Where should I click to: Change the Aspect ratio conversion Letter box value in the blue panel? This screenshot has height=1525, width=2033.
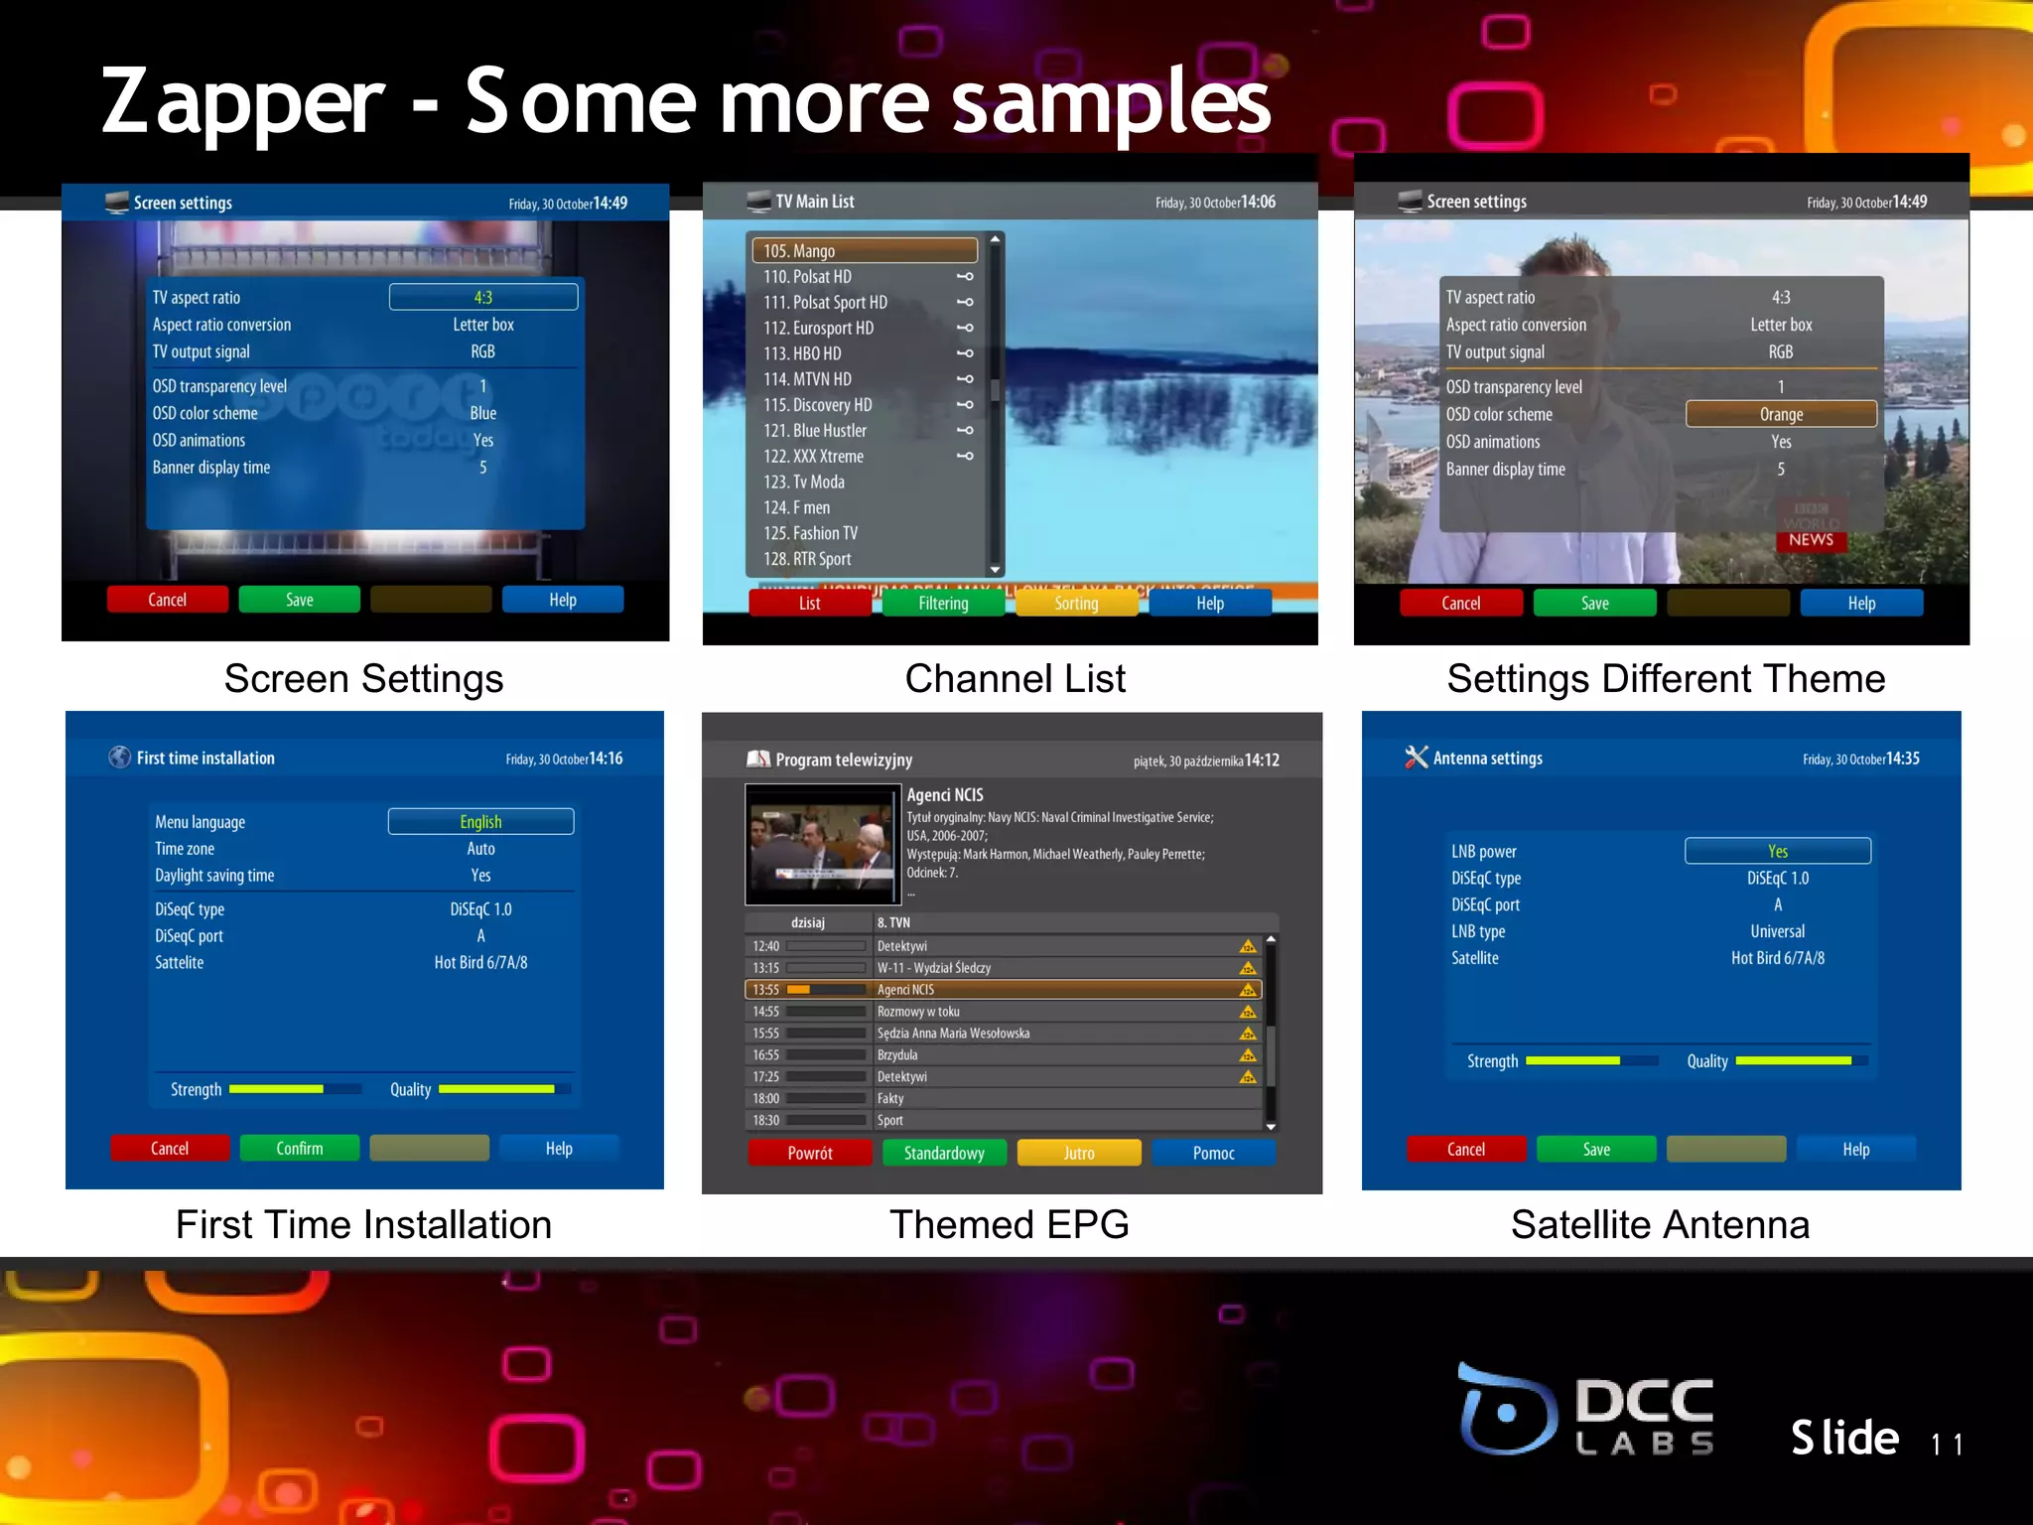coord(483,325)
